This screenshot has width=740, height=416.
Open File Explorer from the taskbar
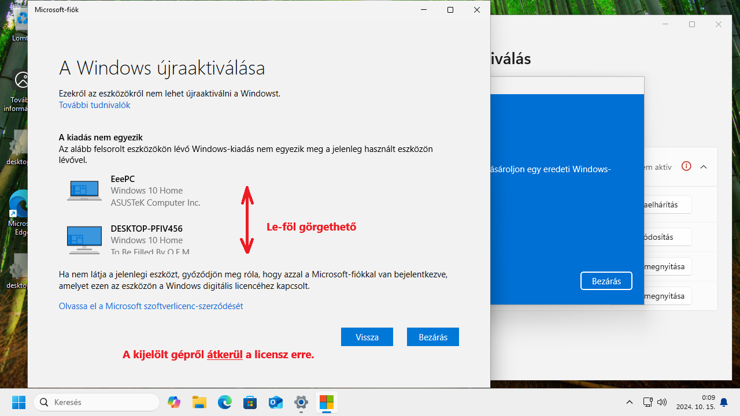(199, 402)
